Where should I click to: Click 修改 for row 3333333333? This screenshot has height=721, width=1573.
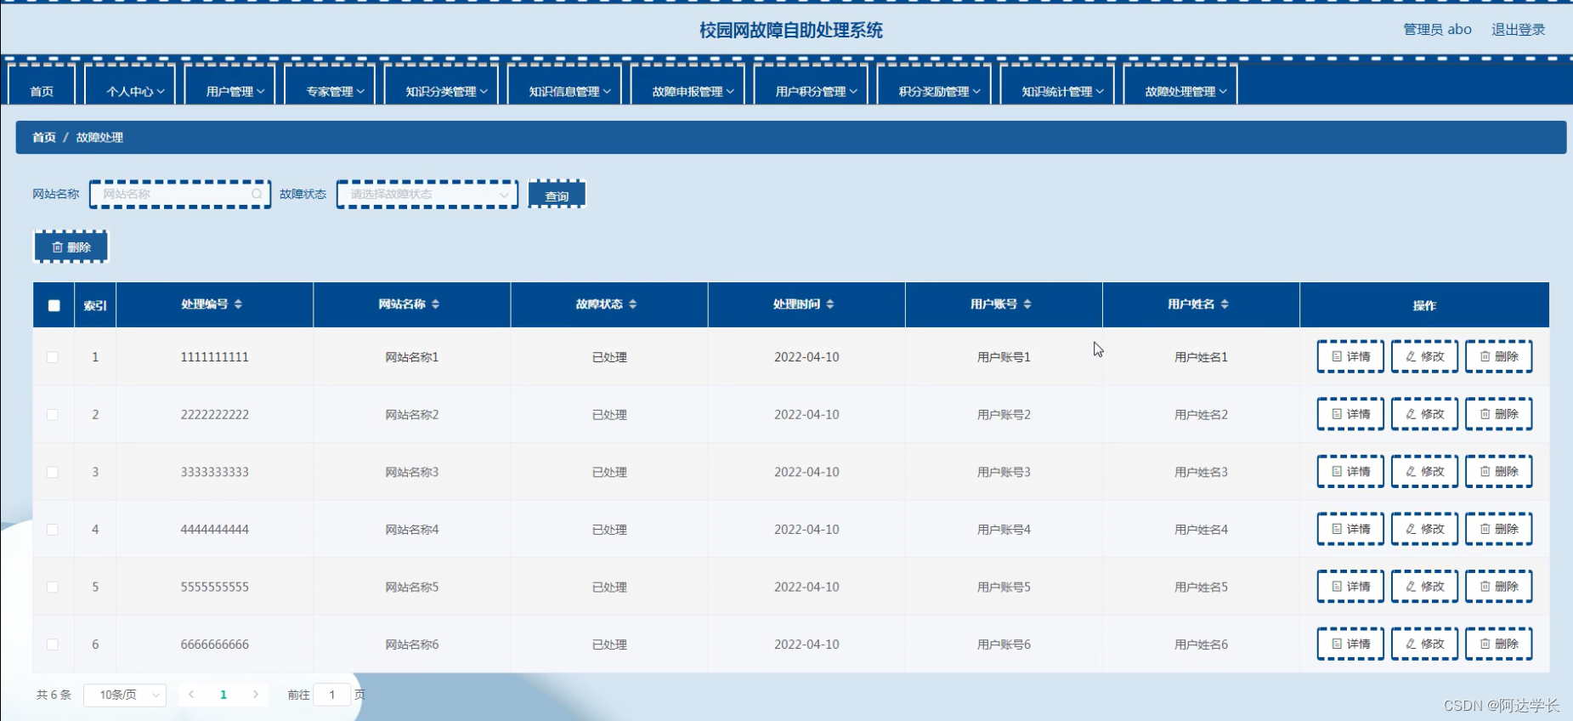(x=1424, y=471)
